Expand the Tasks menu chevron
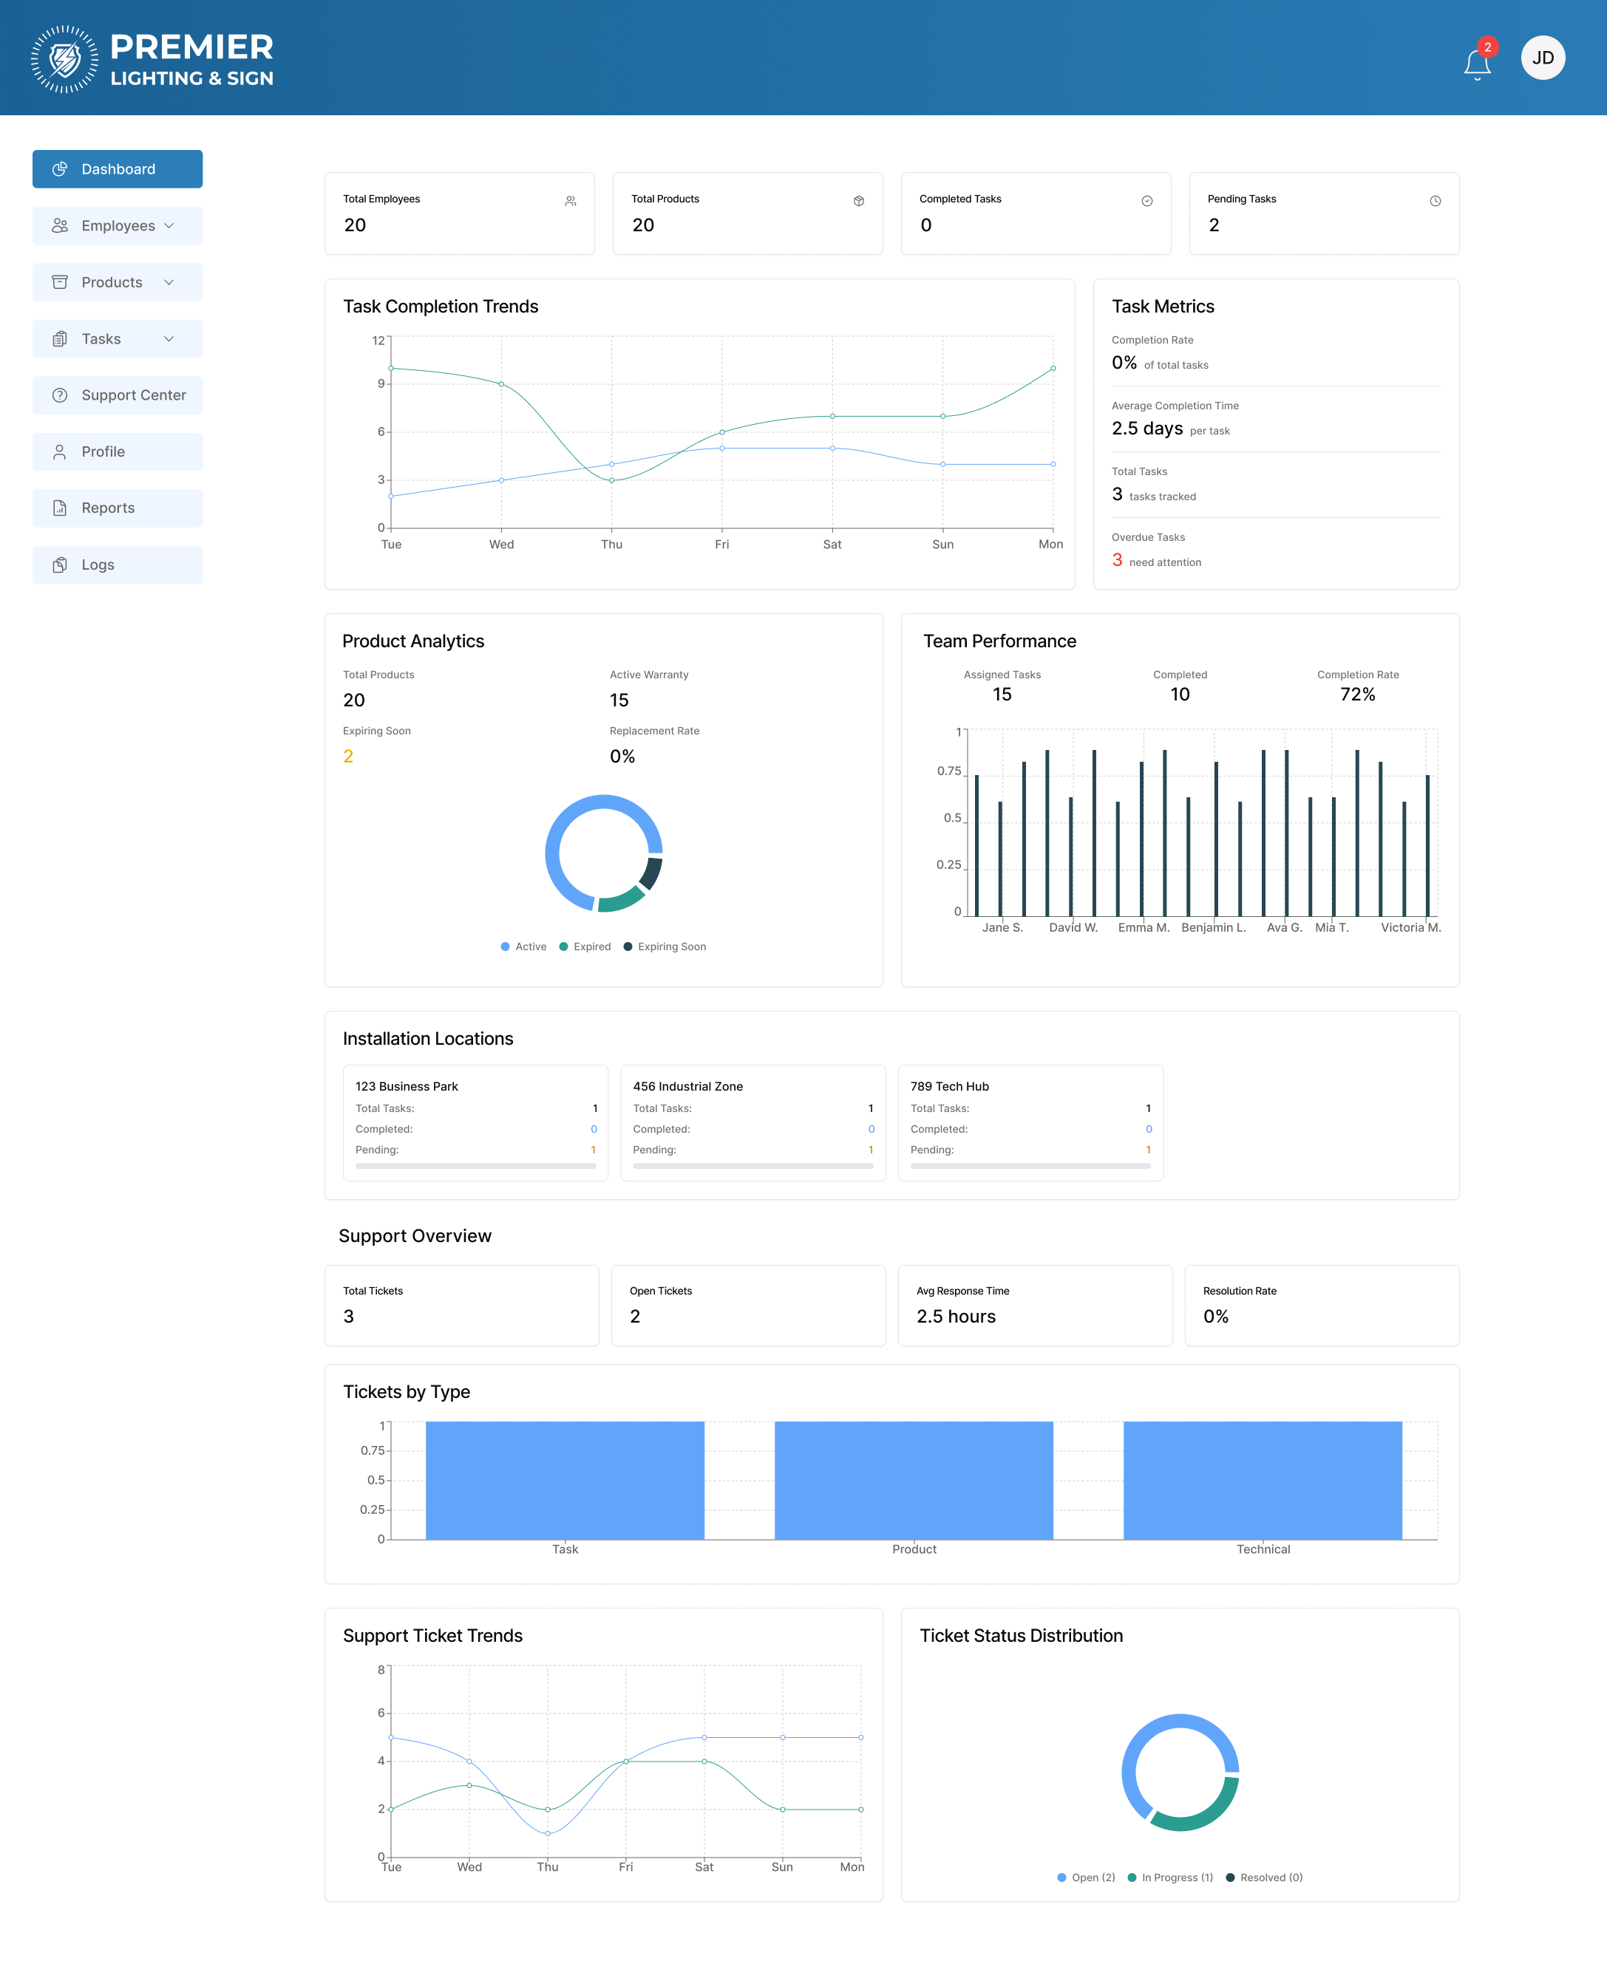 169,338
